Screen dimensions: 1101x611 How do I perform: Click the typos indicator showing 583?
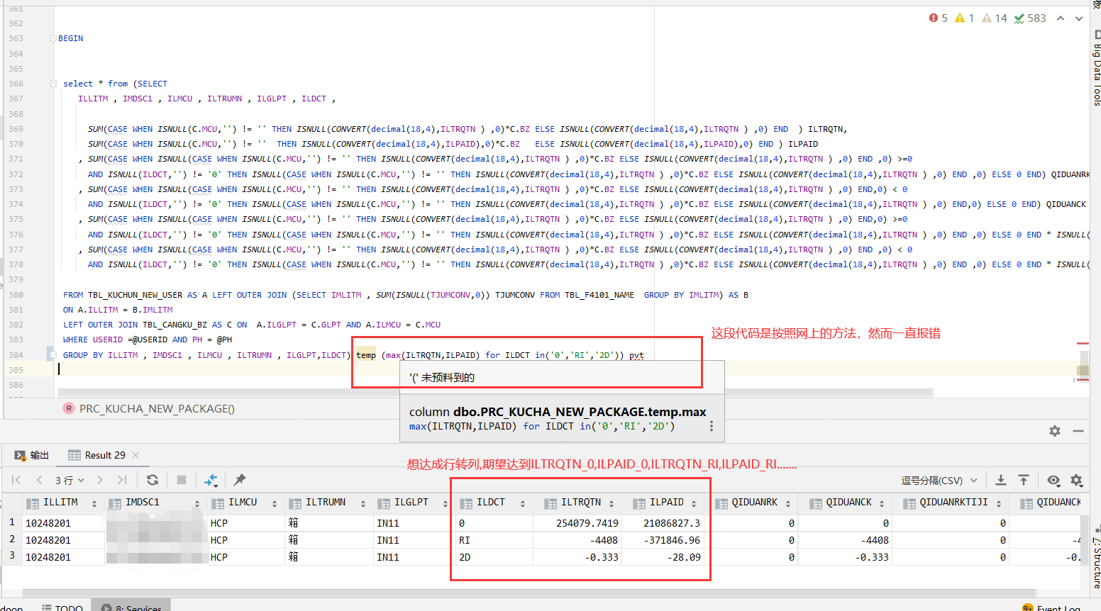click(1030, 18)
